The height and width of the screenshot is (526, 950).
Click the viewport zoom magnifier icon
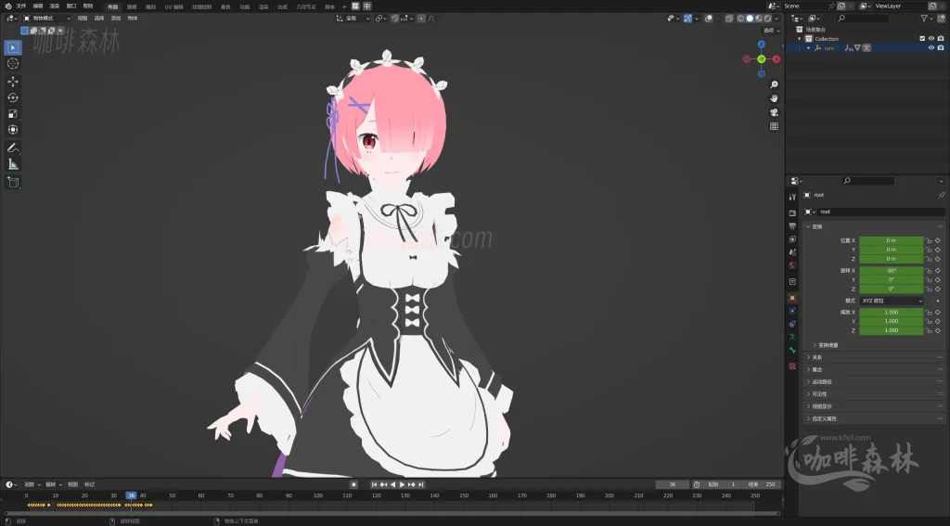[x=774, y=84]
